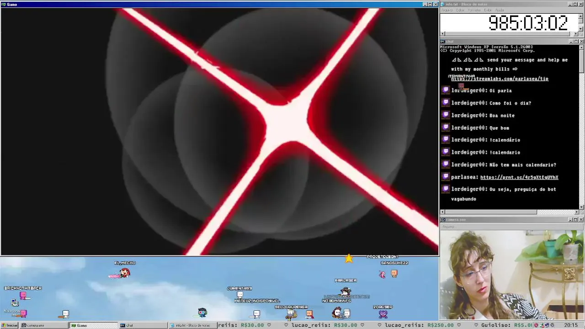
Task: Click Notepad horizontal scrollbar left arrow
Action: 442,34
